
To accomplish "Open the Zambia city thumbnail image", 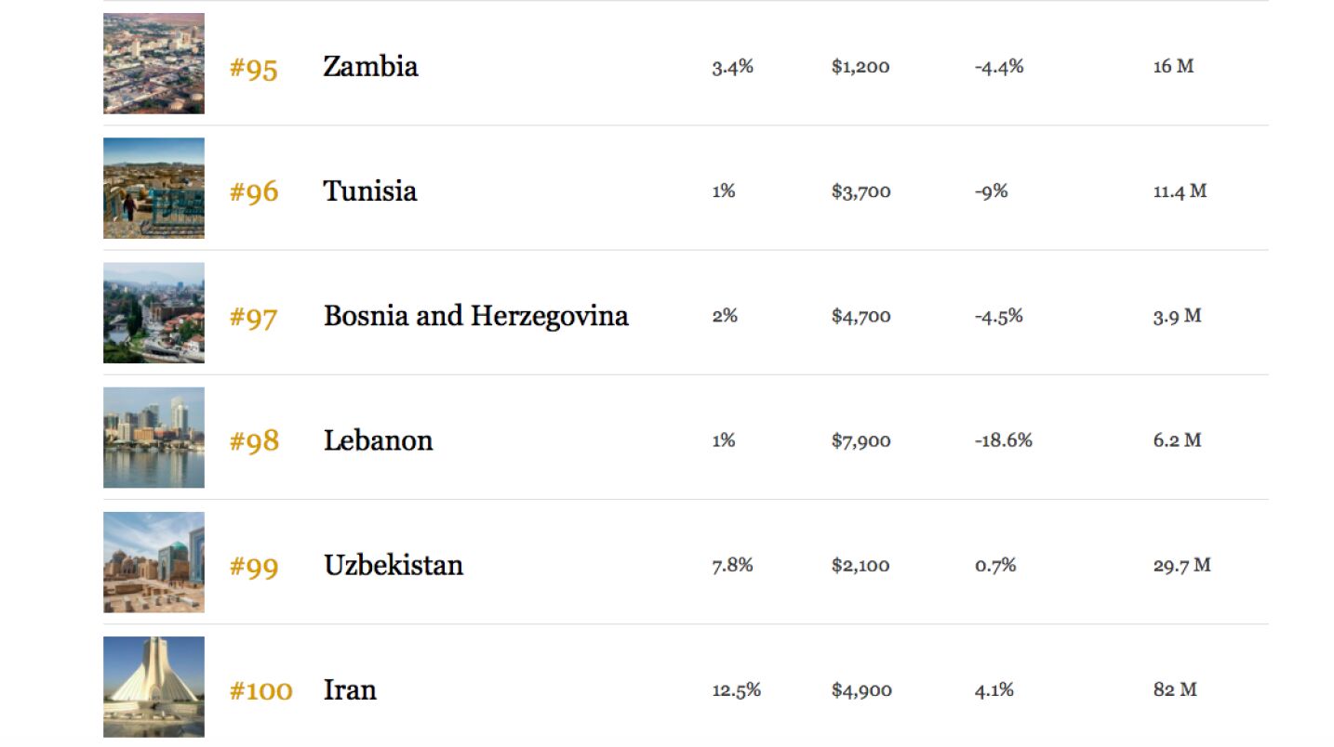I will (153, 63).
